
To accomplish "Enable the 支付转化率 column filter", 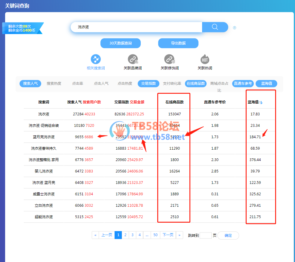I will tap(172, 84).
